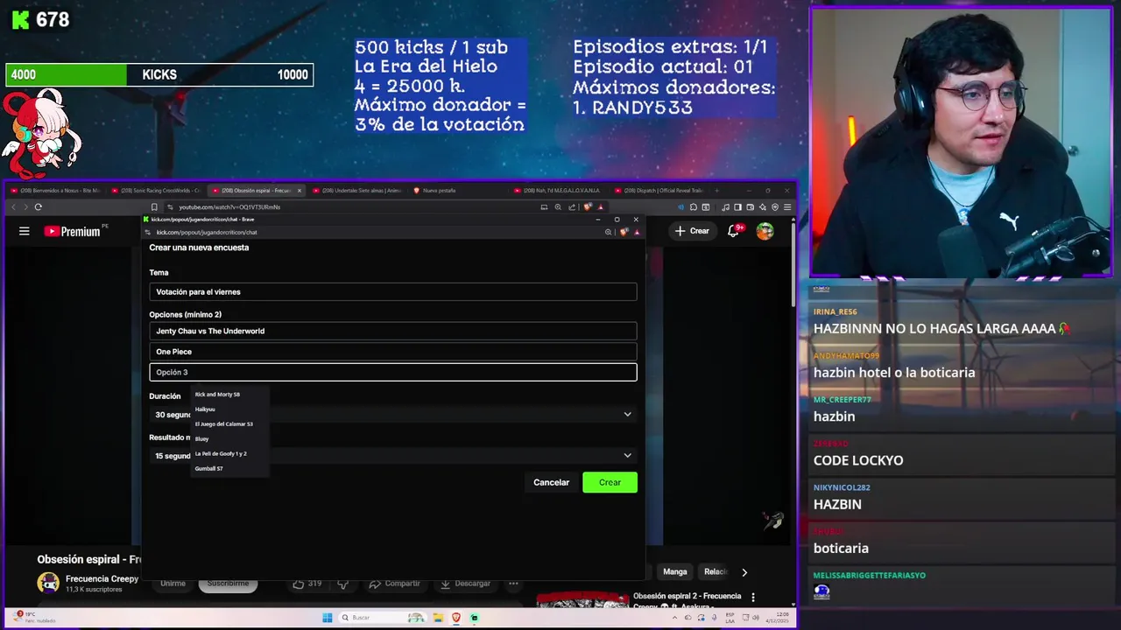The image size is (1121, 630).
Task: Open the YouTube account avatar menu
Action: coord(765,231)
